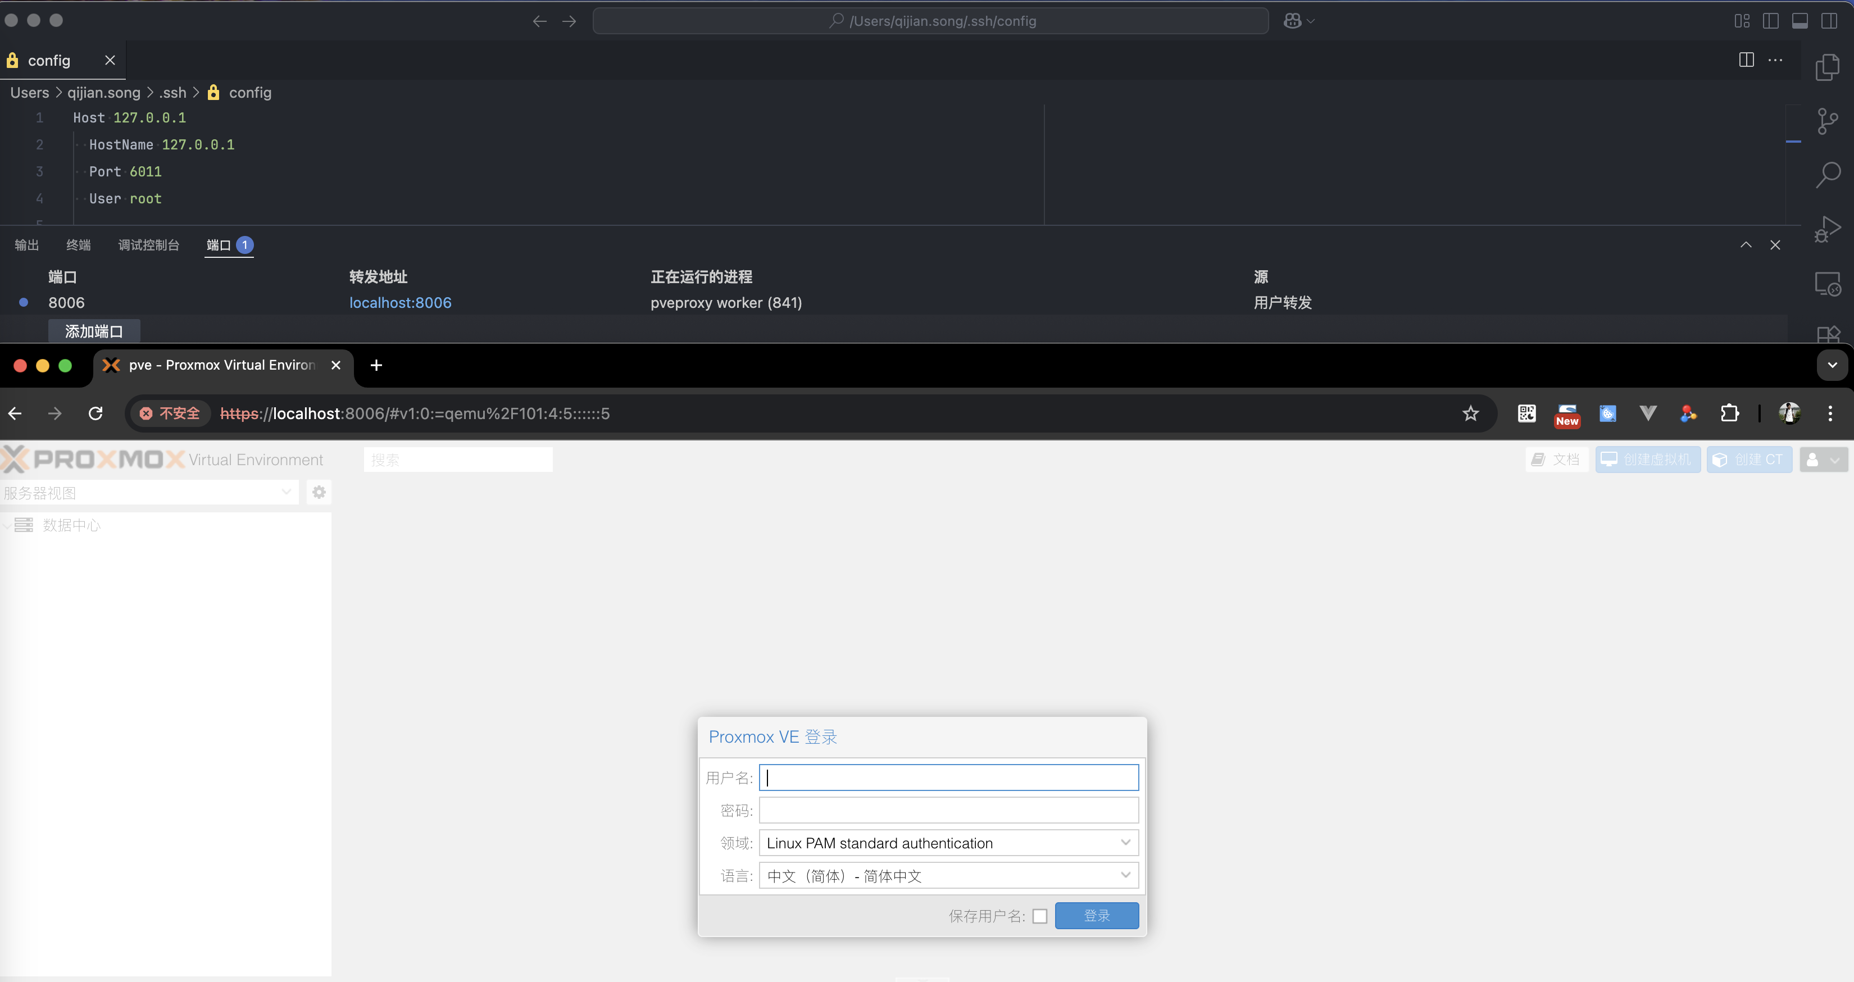This screenshot has width=1854, height=982.
Task: Open Remote Explorer icon in activity bar
Action: coord(1828,284)
